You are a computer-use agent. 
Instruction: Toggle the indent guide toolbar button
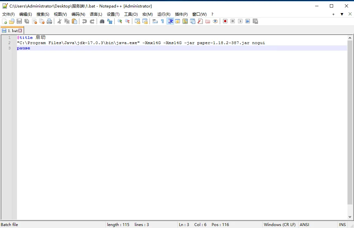(170, 21)
